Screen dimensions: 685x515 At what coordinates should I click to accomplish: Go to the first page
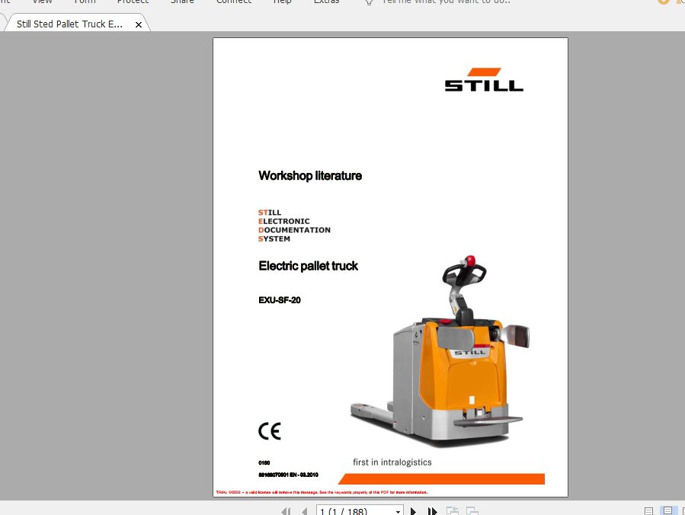click(286, 511)
